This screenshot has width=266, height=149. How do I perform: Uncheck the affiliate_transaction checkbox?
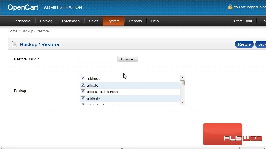[x=83, y=91]
